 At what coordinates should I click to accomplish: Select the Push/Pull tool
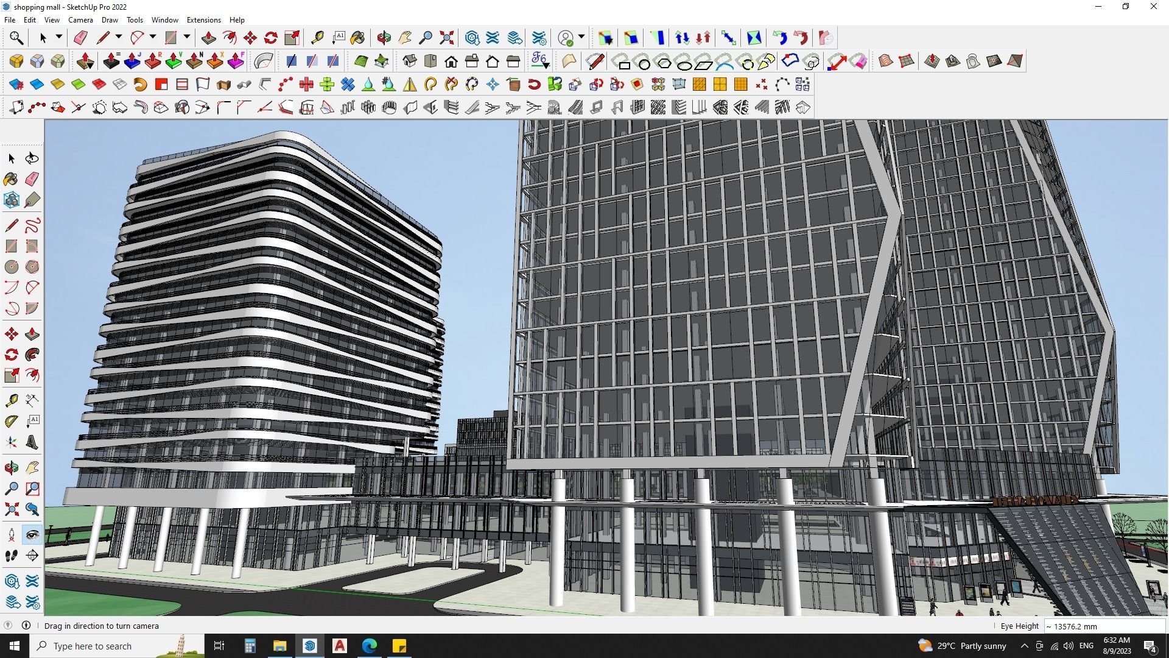(208, 38)
